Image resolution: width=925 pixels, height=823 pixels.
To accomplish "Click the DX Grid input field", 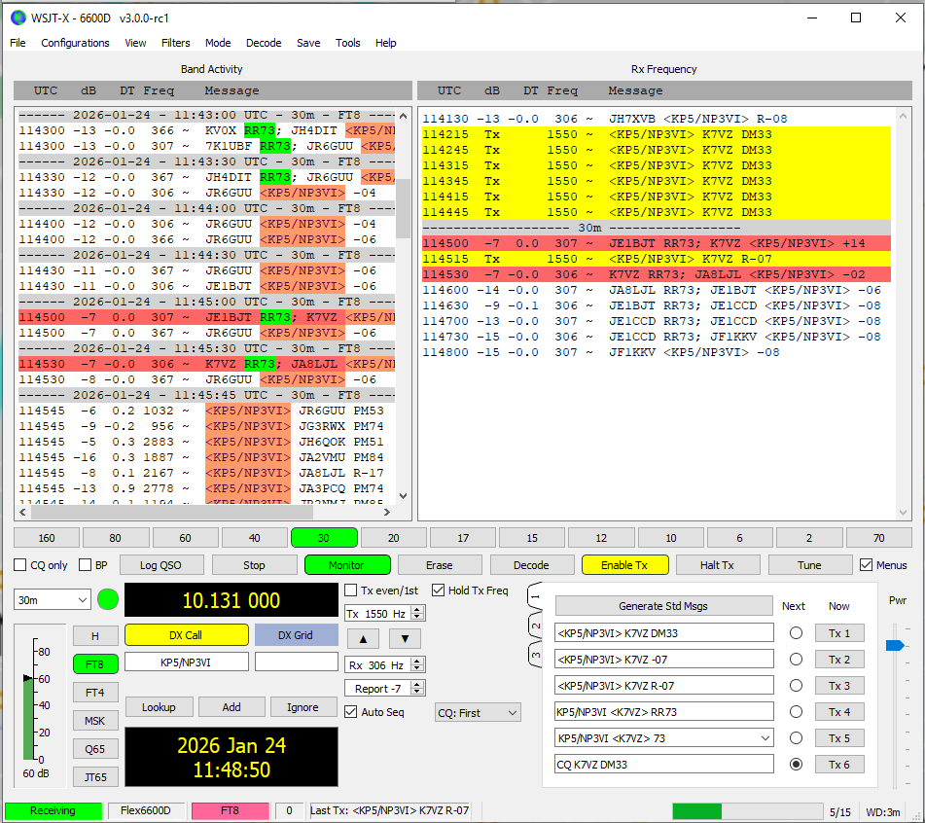I will pos(296,662).
